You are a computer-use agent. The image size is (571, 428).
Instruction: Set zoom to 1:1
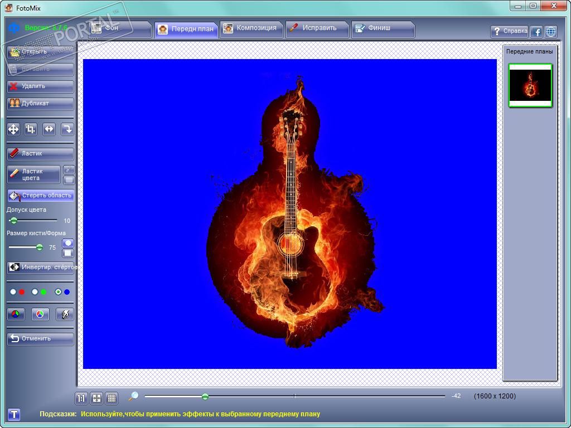81,398
